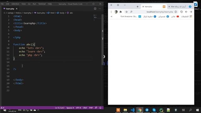
Task: Open the Go menu in VS Code
Action: click(29, 4)
